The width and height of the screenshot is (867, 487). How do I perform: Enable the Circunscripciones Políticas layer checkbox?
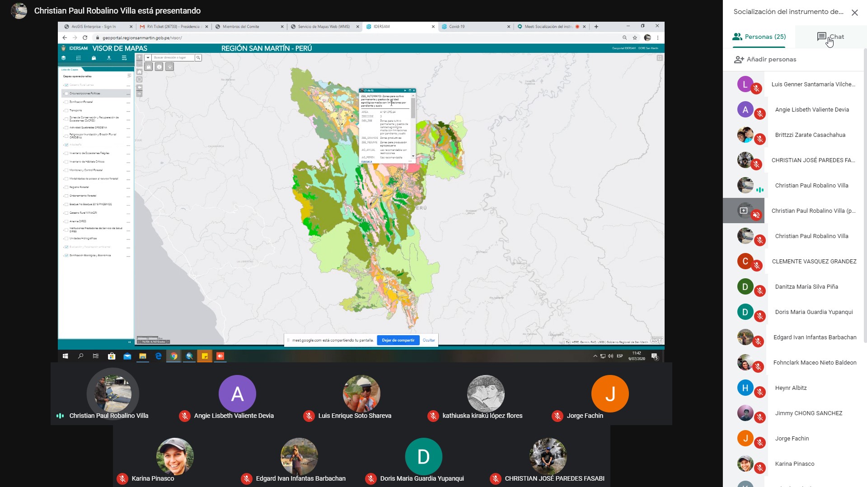click(66, 94)
